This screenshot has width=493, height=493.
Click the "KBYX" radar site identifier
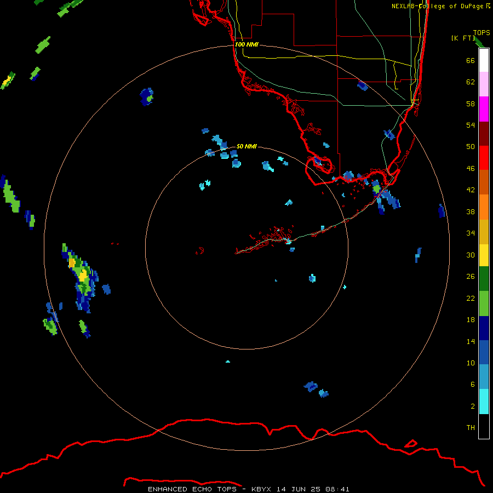261,489
